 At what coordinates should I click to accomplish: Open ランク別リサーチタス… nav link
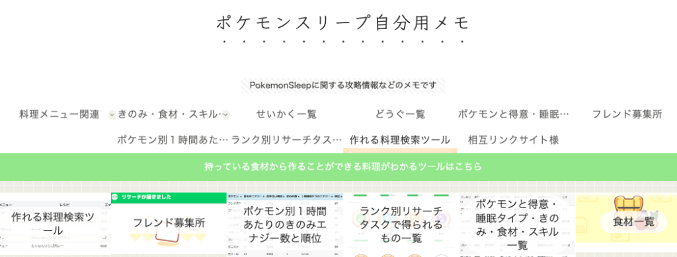(x=286, y=139)
